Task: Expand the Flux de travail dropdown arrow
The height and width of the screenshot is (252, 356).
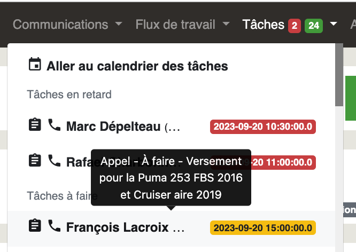Action: pos(226,23)
